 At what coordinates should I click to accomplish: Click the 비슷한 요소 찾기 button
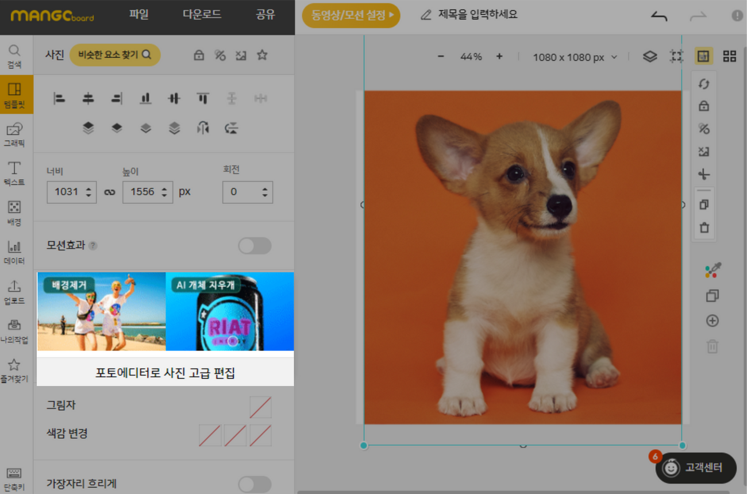point(115,55)
